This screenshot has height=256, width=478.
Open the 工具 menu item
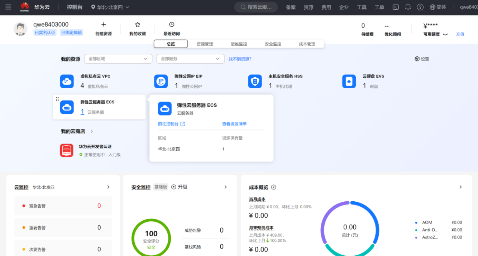[x=362, y=7]
